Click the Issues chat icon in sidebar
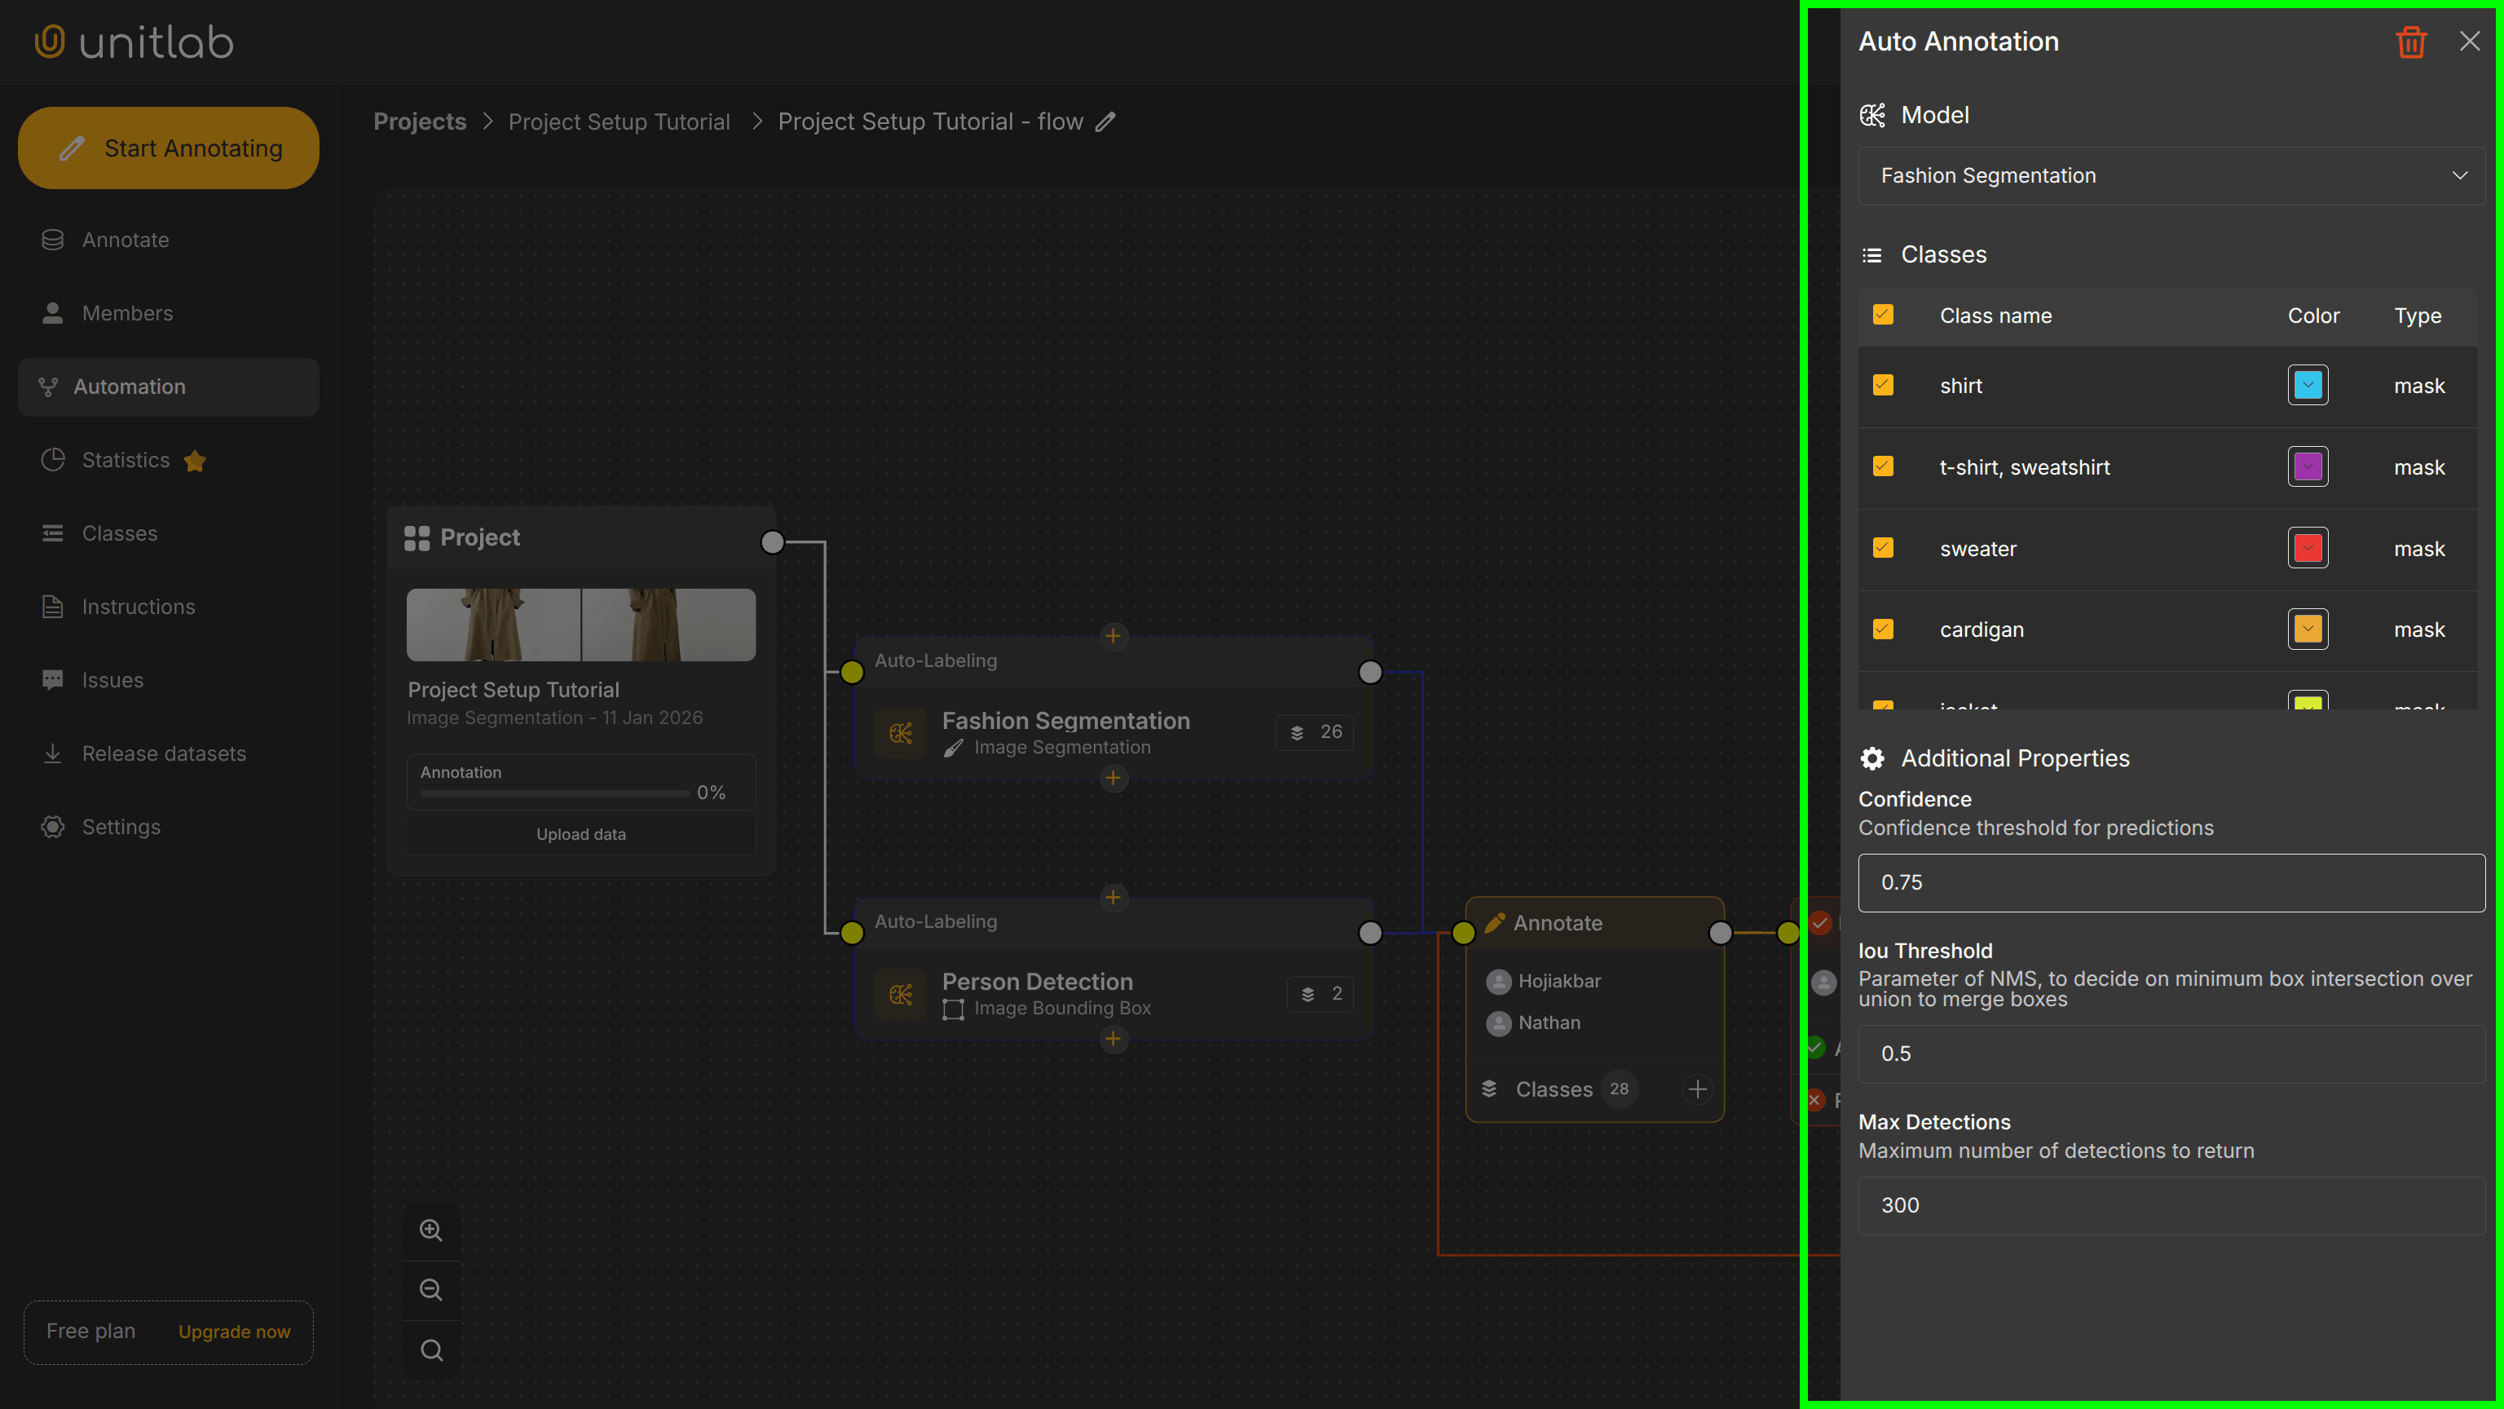The width and height of the screenshot is (2504, 1409). coord(54,678)
